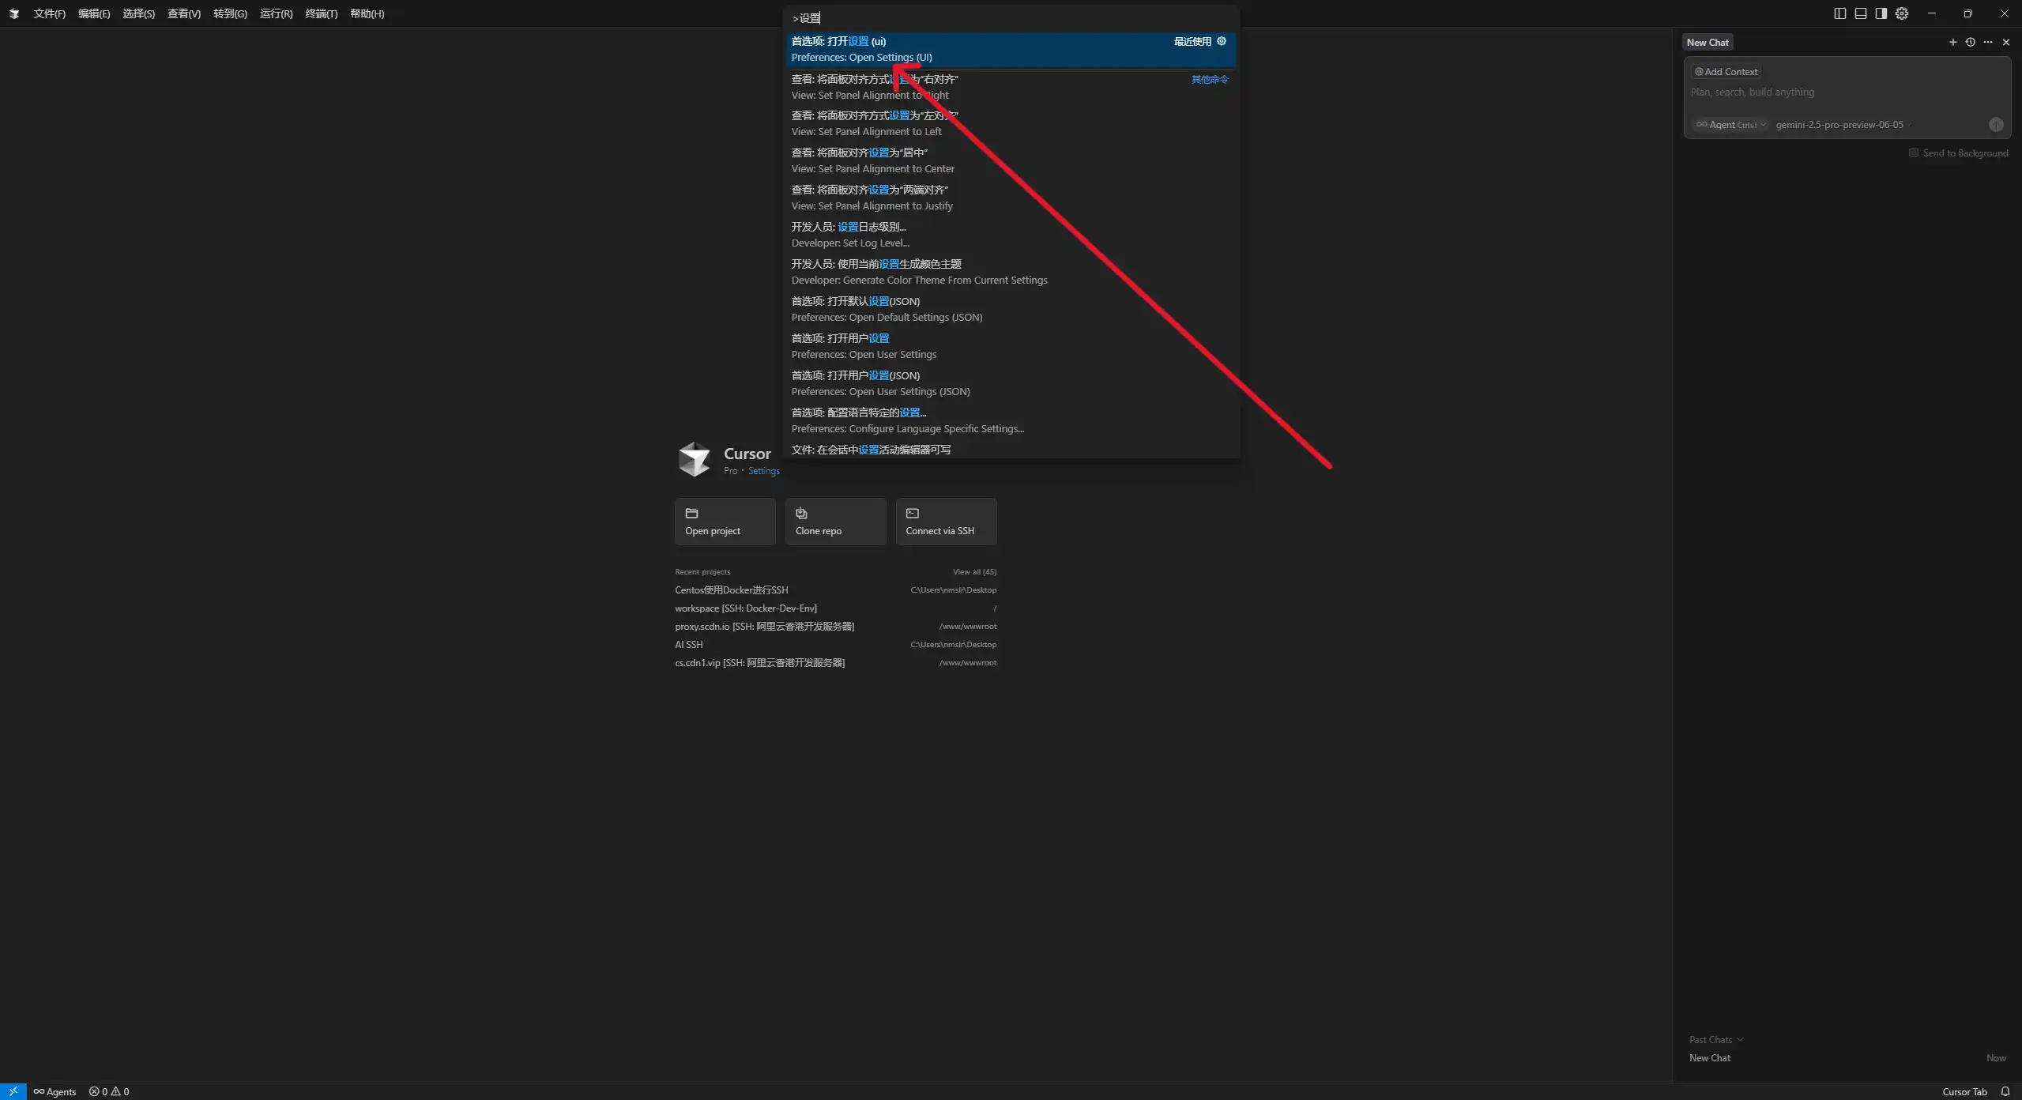Click the Add Context button
The image size is (2022, 1100).
pyautogui.click(x=1726, y=72)
